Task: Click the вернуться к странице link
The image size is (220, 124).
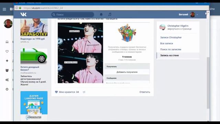Action: [179, 29]
